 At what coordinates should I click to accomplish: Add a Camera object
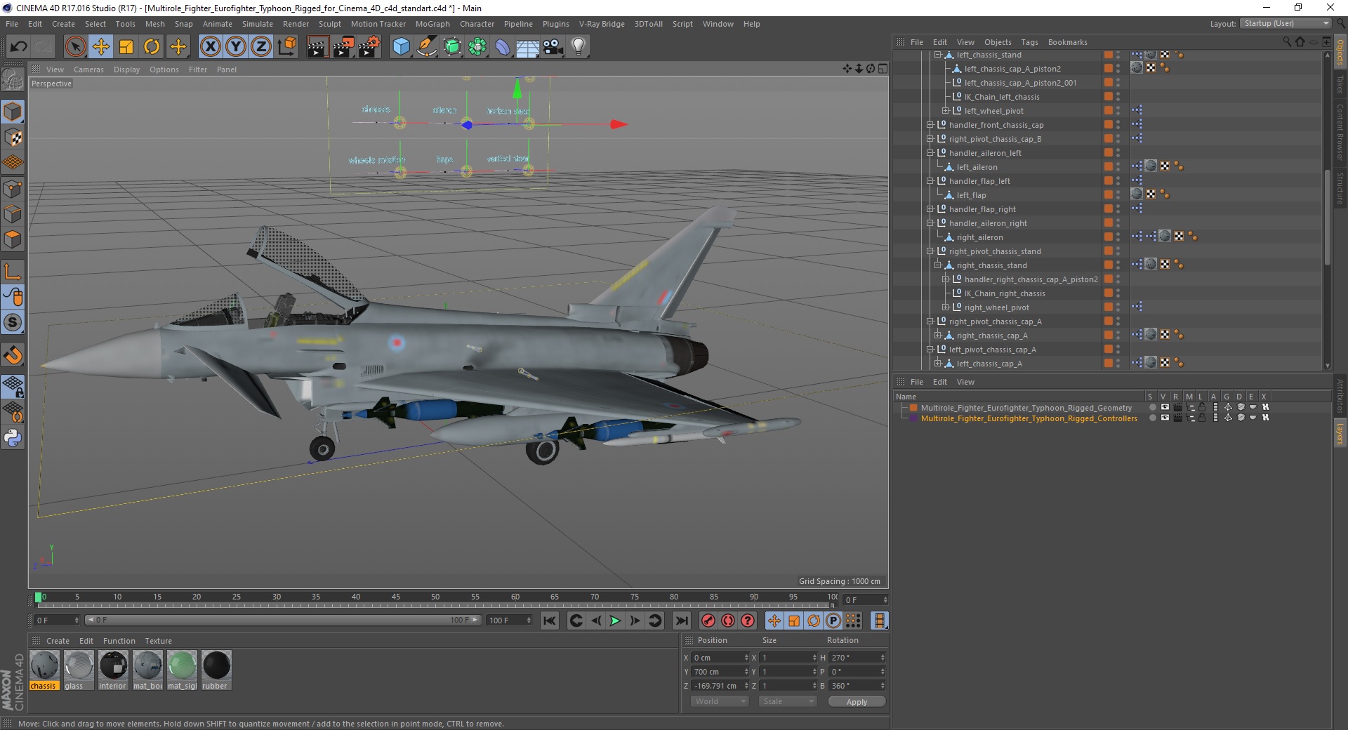pos(553,47)
